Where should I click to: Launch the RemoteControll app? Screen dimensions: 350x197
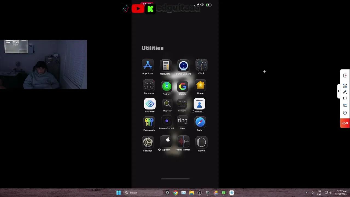(167, 121)
